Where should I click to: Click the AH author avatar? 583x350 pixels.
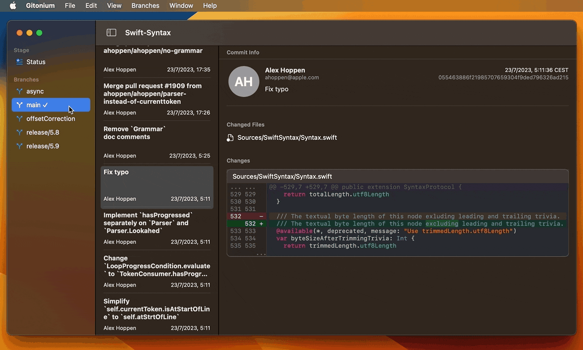(x=244, y=81)
